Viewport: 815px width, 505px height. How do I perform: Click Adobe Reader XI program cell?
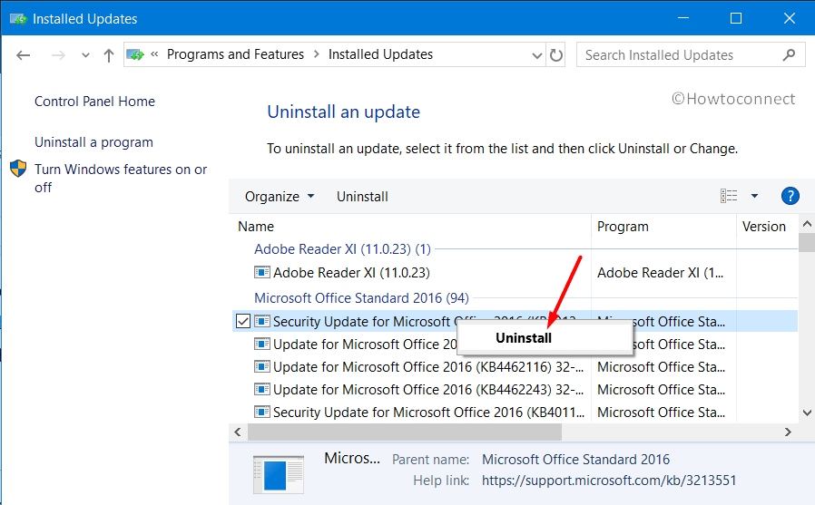coord(660,273)
